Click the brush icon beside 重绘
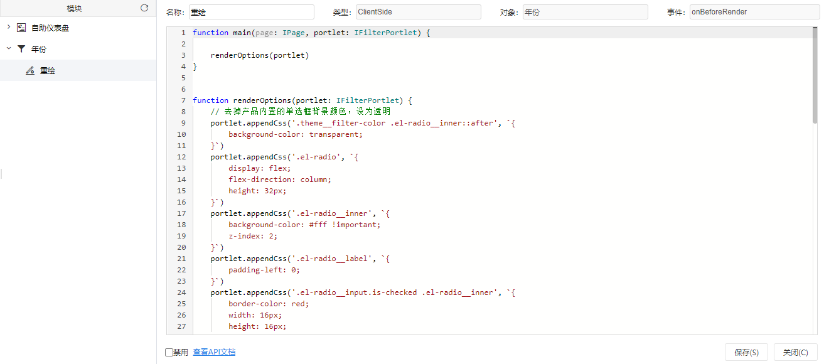The width and height of the screenshot is (824, 364). (30, 70)
